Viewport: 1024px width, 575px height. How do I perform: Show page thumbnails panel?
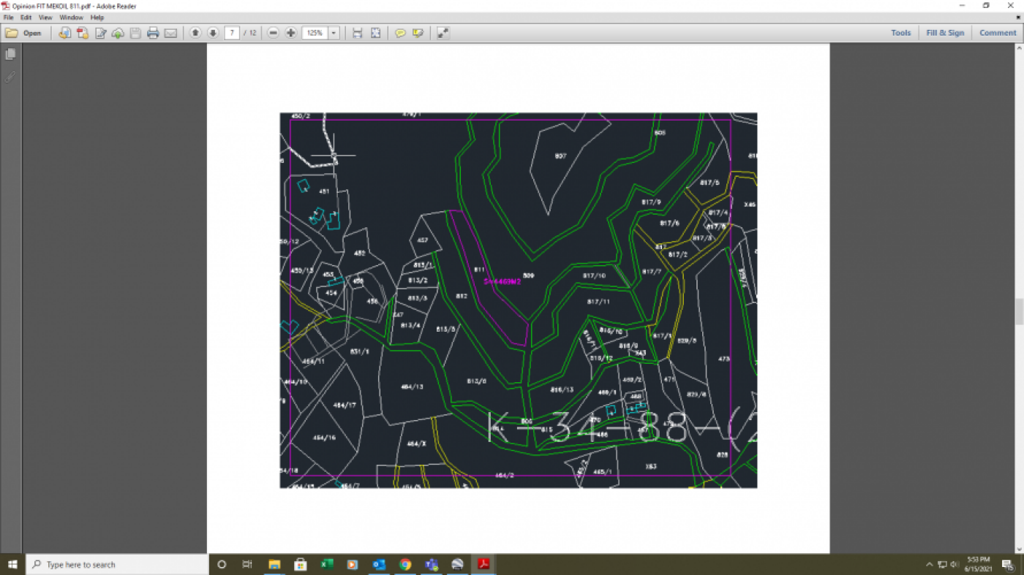(x=10, y=55)
